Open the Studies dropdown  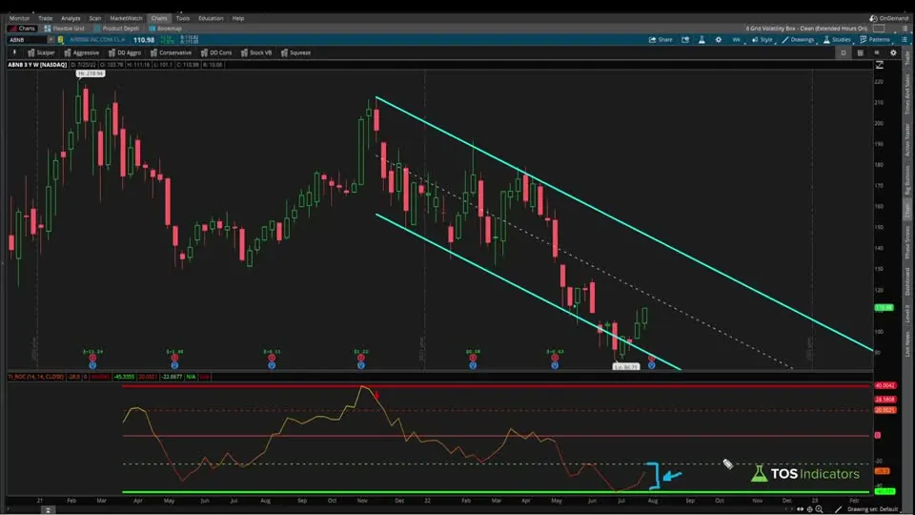[x=837, y=40]
